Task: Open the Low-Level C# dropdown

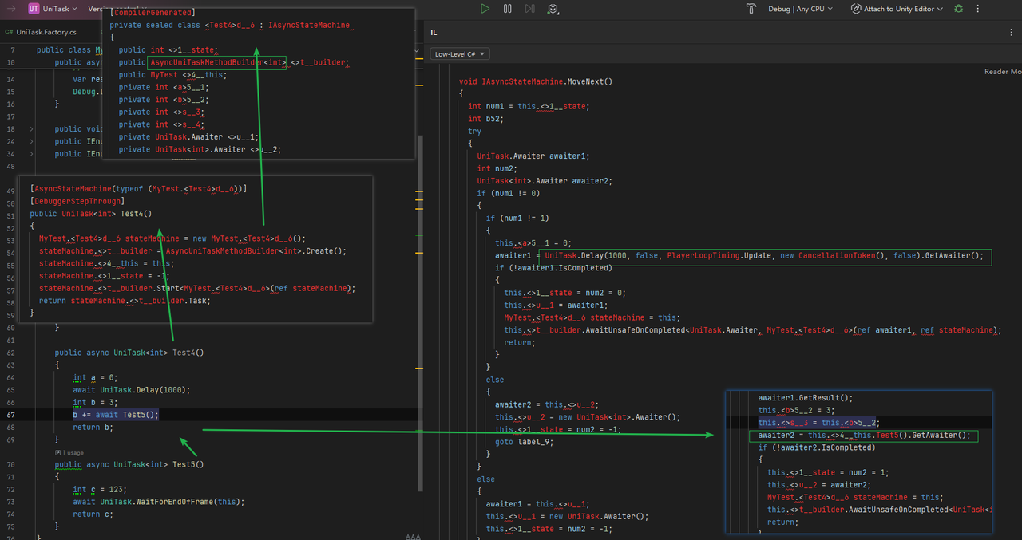Action: [459, 54]
